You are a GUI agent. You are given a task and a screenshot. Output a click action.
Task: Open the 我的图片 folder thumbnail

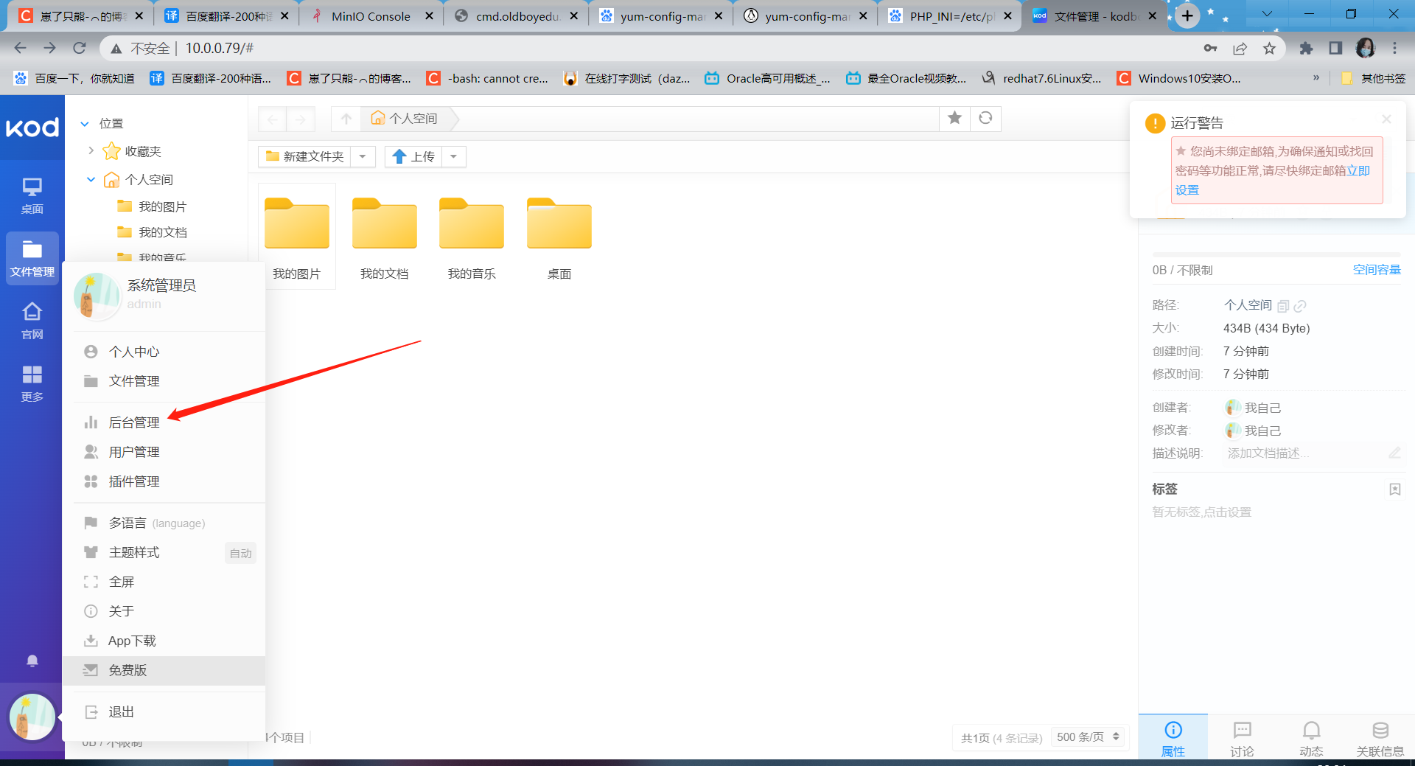pos(297,236)
